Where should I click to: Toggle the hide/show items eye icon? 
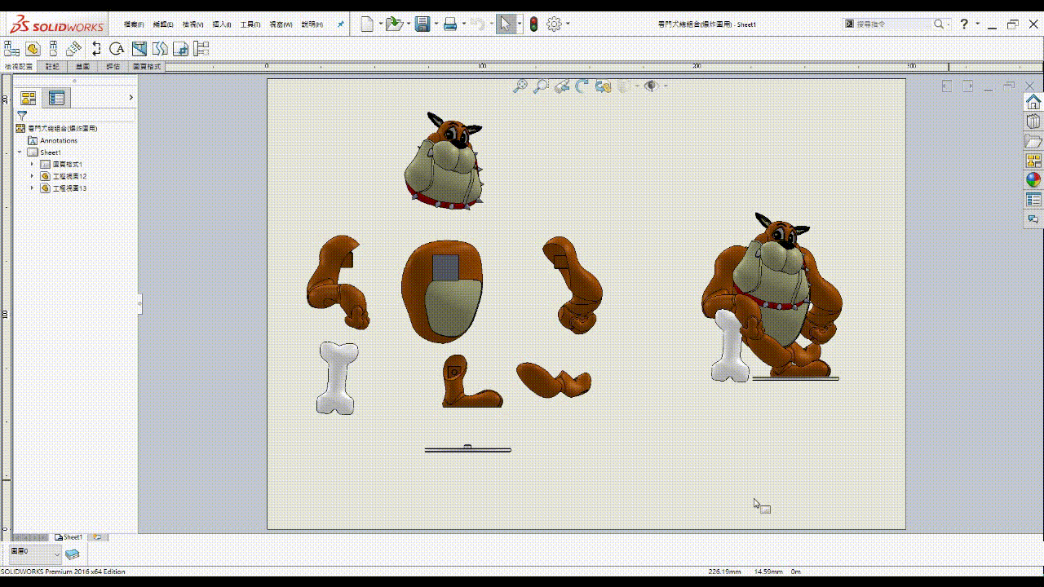pos(651,86)
